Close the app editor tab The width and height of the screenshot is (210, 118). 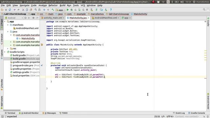point(130,18)
